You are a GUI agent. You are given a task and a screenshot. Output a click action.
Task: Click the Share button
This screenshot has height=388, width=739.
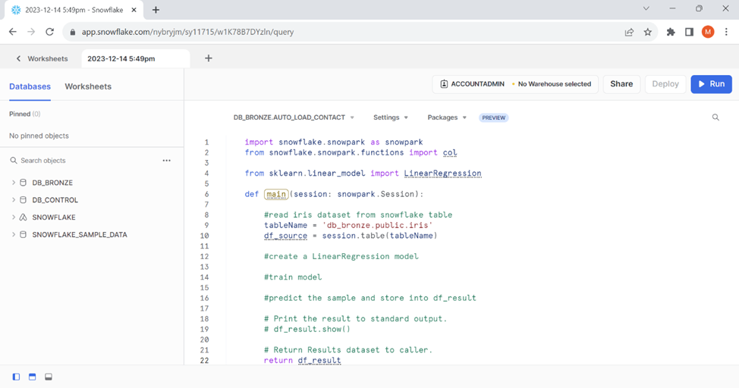(x=621, y=84)
